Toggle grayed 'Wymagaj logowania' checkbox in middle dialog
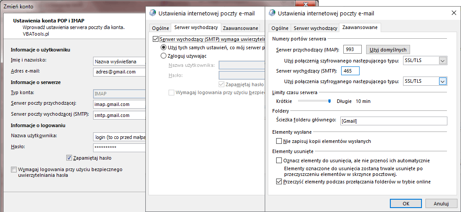 tap(171, 92)
